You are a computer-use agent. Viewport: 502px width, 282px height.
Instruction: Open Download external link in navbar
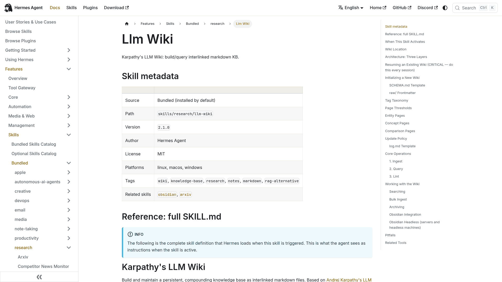116,8
